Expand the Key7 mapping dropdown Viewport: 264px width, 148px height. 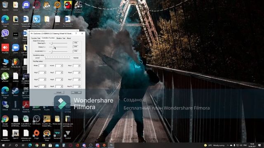(77, 79)
